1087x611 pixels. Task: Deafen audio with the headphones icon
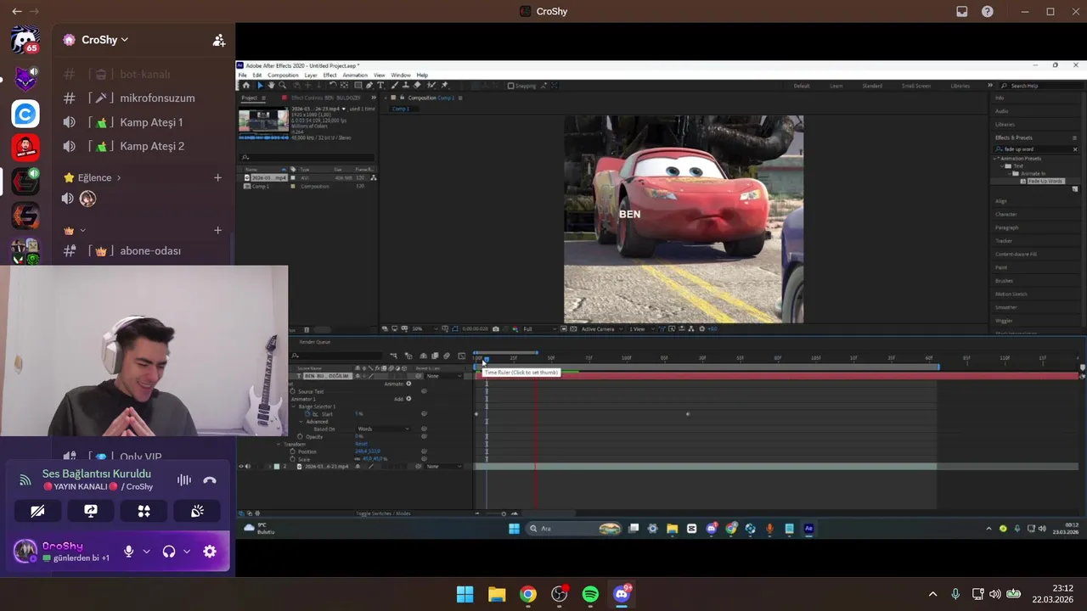(168, 552)
